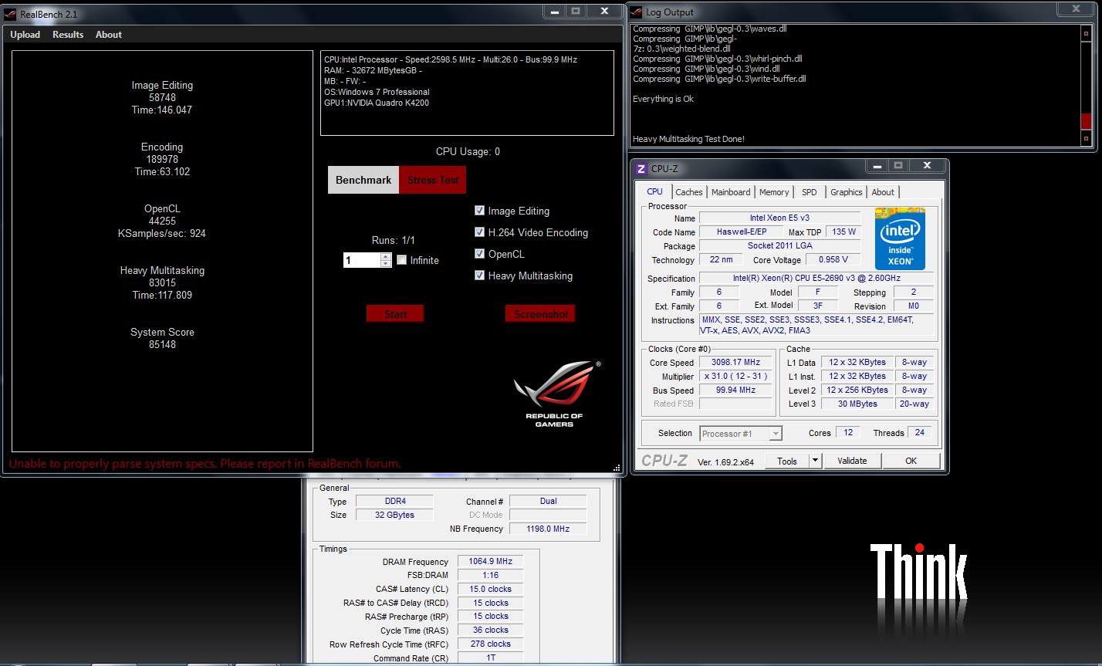
Task: Open the Memory tab in CPU-Z
Action: pos(774,192)
